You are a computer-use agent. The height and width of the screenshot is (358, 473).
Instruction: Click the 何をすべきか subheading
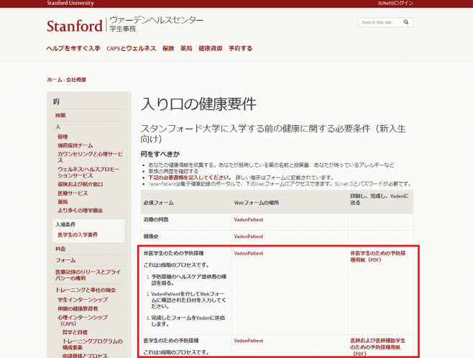[x=160, y=154]
